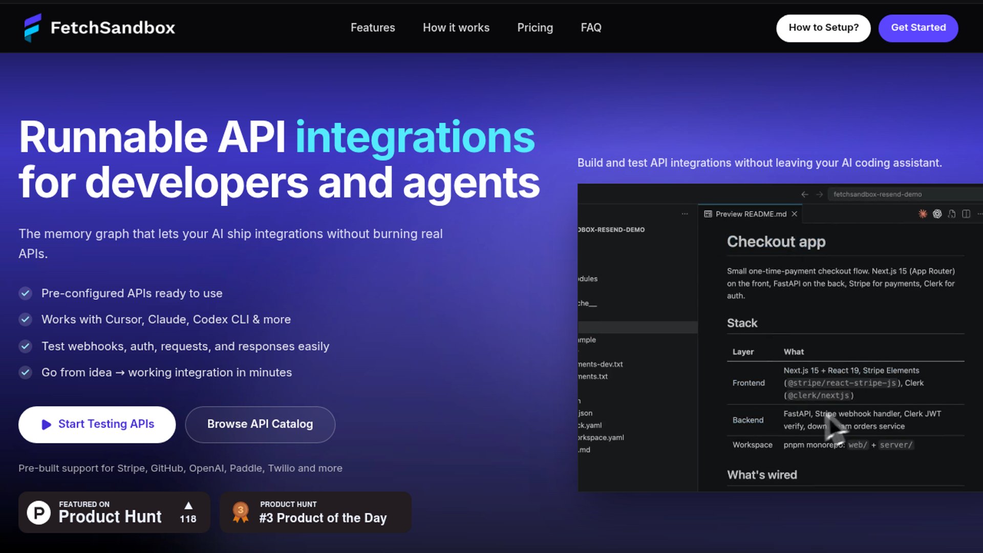This screenshot has width=983, height=553.
Task: Click the 'for developers and agents' headline line
Action: click(x=279, y=183)
